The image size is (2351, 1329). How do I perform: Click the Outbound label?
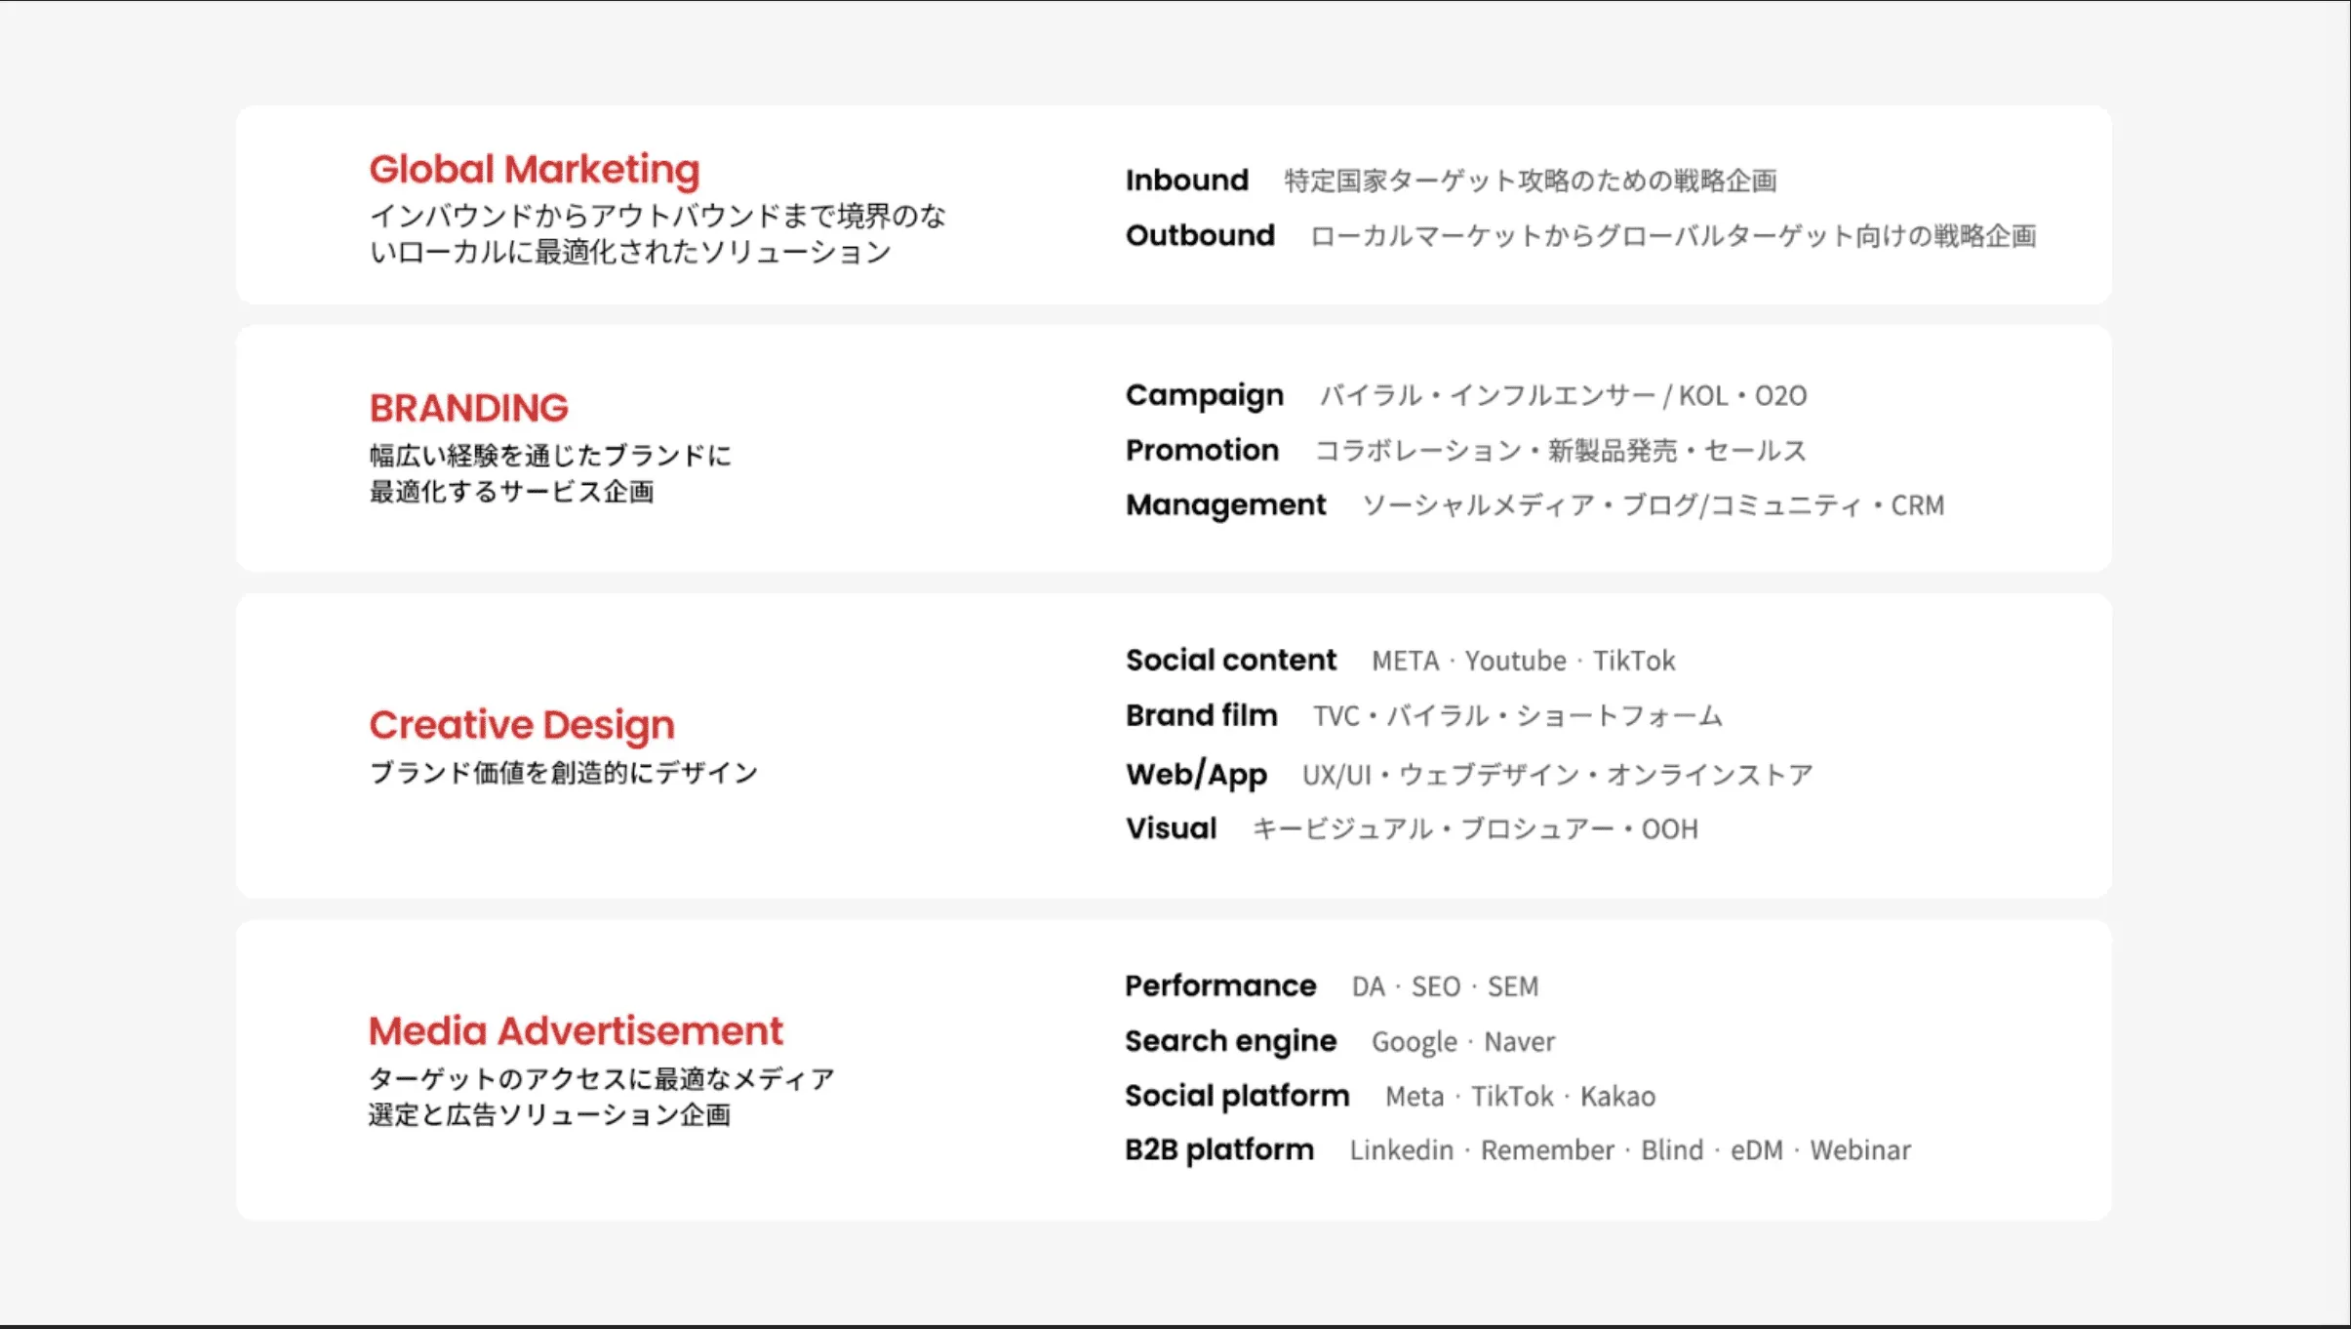pyautogui.click(x=1200, y=235)
